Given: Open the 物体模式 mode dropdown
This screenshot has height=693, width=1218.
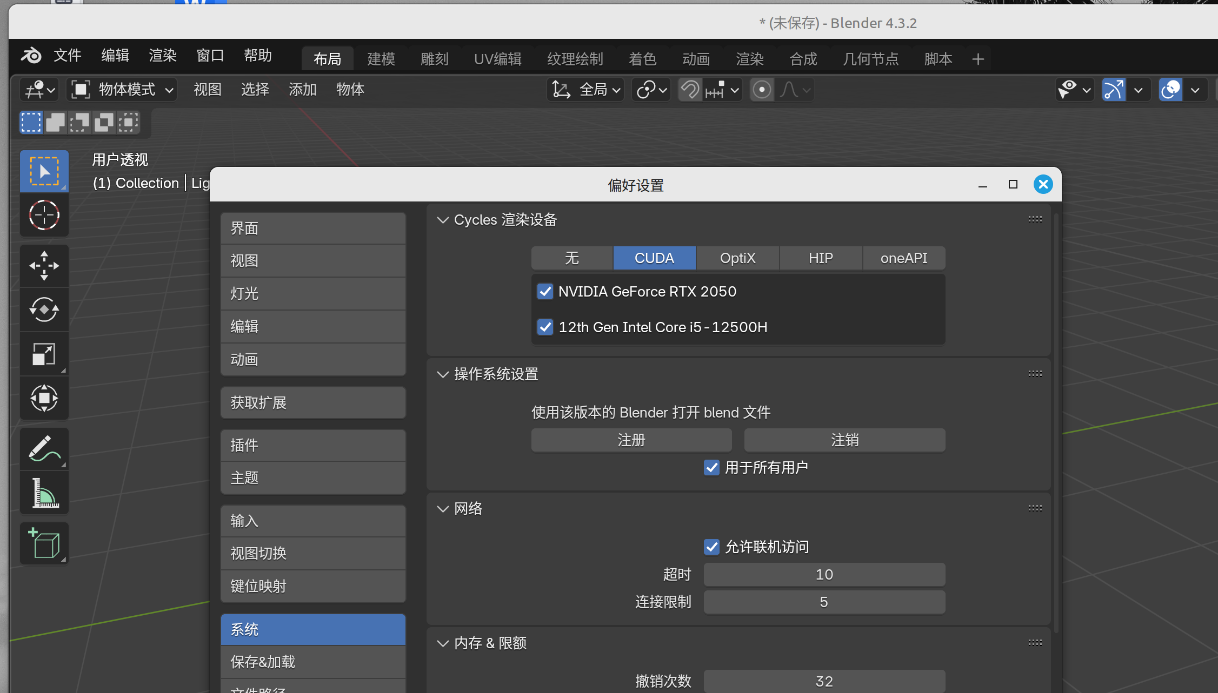Looking at the screenshot, I should 123,90.
